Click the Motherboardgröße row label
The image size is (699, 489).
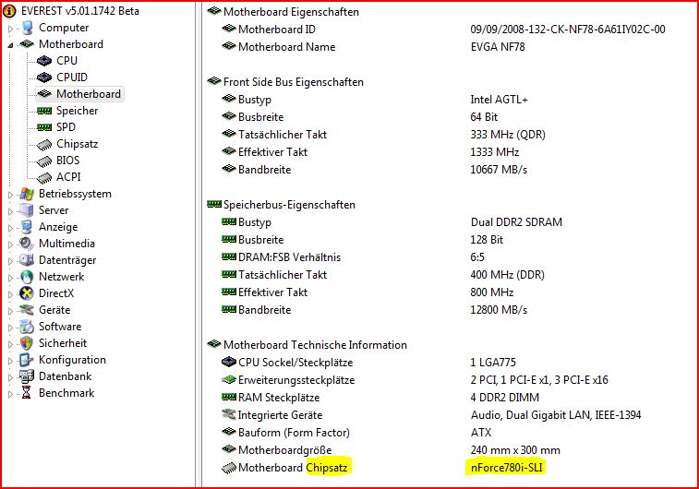[284, 450]
